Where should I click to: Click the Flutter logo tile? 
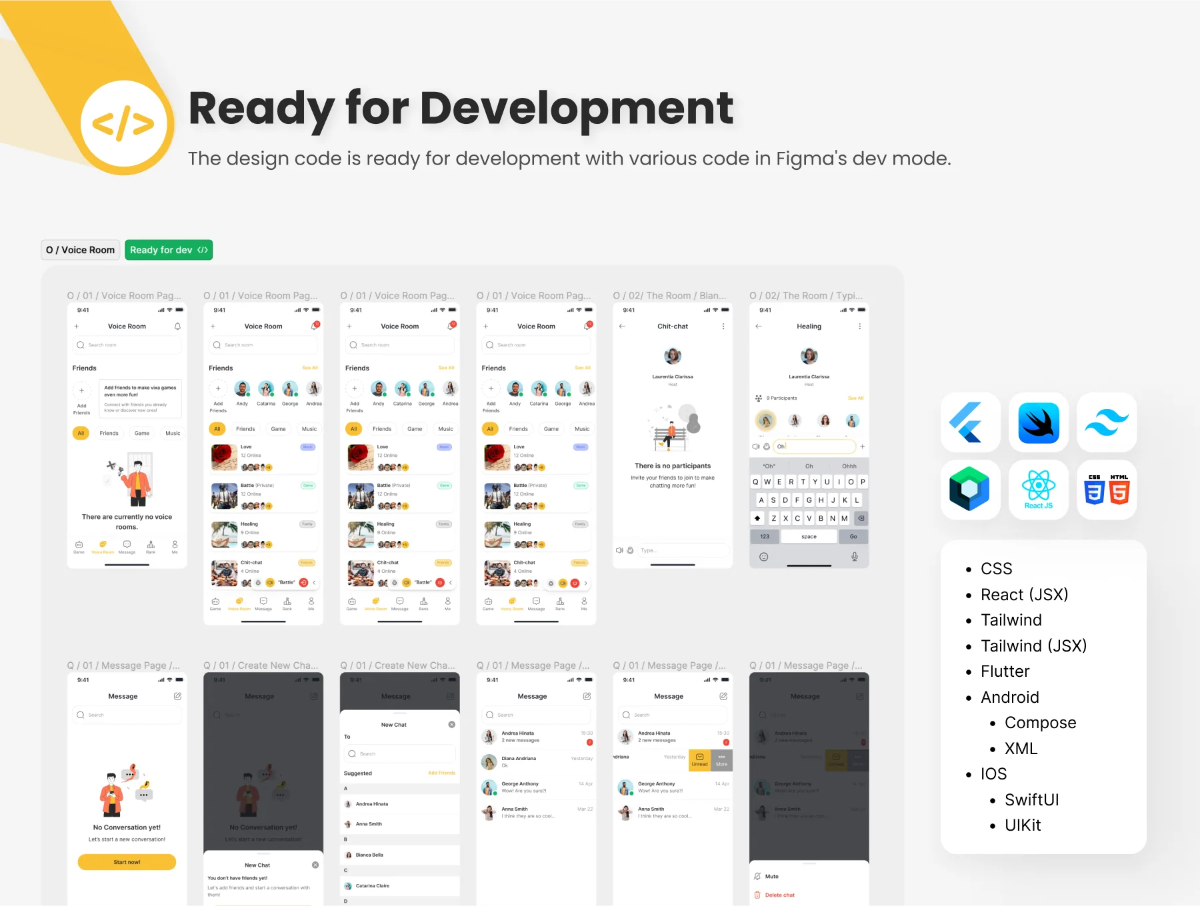click(970, 422)
